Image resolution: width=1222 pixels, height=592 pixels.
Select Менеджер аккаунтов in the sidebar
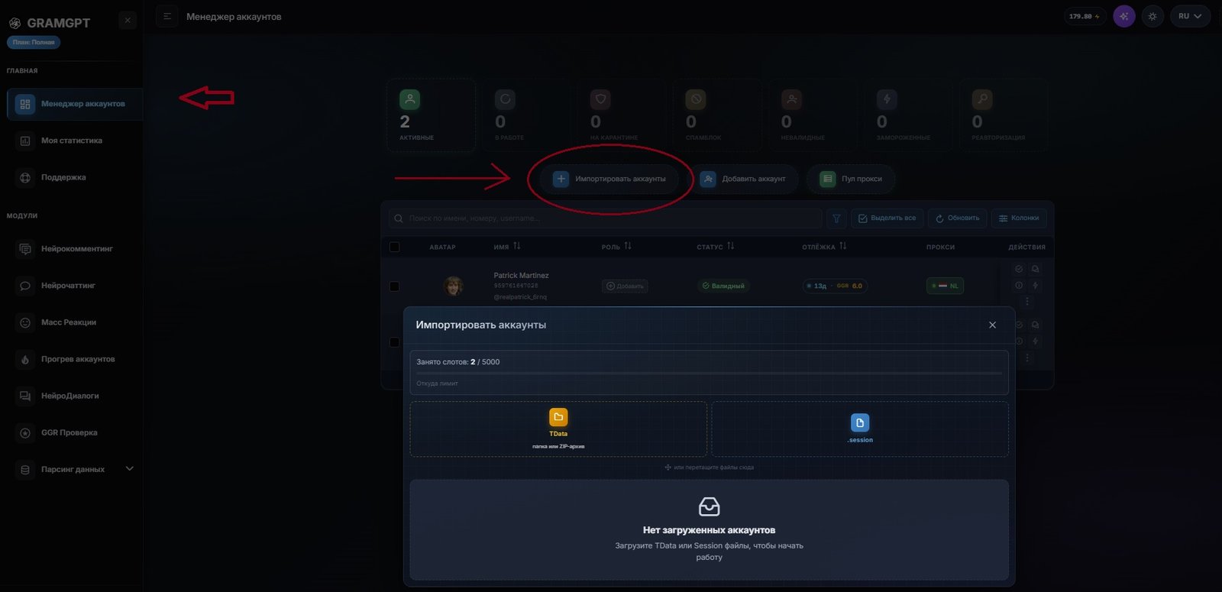pyautogui.click(x=74, y=104)
